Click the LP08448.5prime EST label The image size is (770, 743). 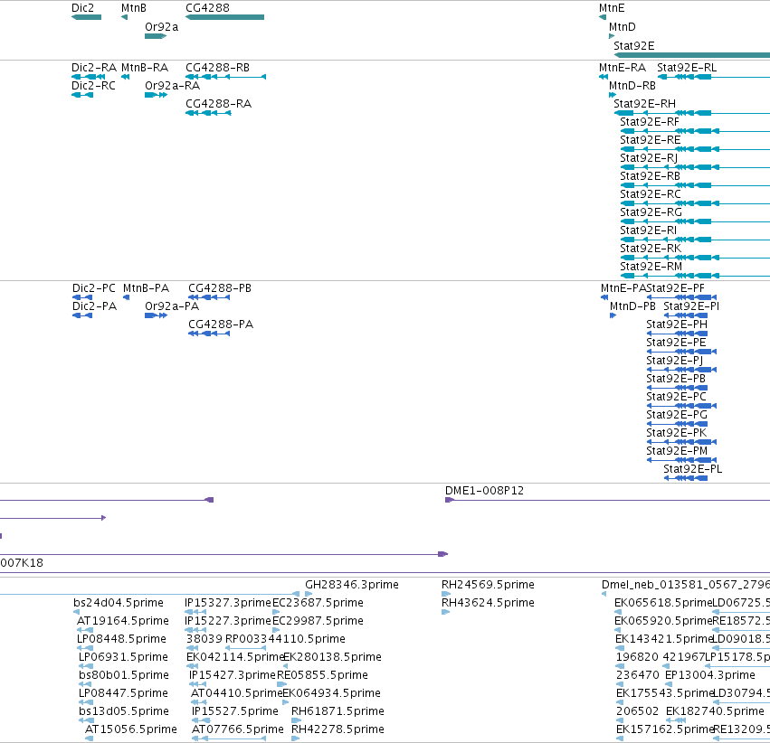tap(121, 640)
